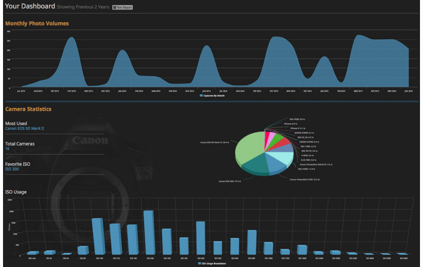Click the "OCT 2013" axis label
The image size is (423, 267).
click(x=72, y=91)
